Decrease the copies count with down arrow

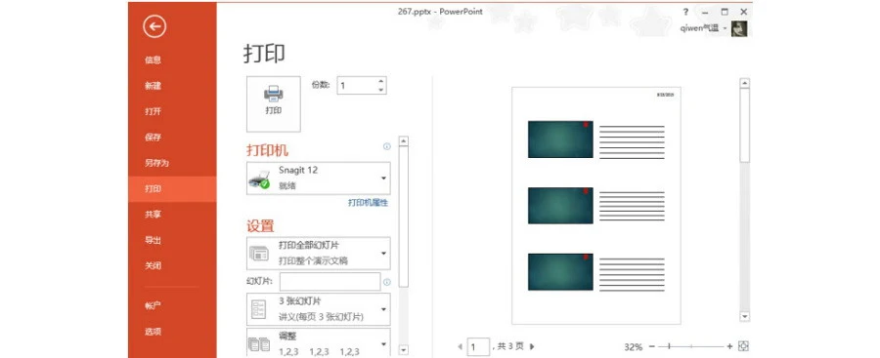pos(381,90)
